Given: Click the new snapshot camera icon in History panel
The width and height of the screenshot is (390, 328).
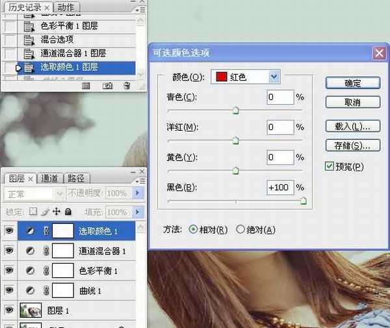Looking at the screenshot, I should pyautogui.click(x=108, y=85).
